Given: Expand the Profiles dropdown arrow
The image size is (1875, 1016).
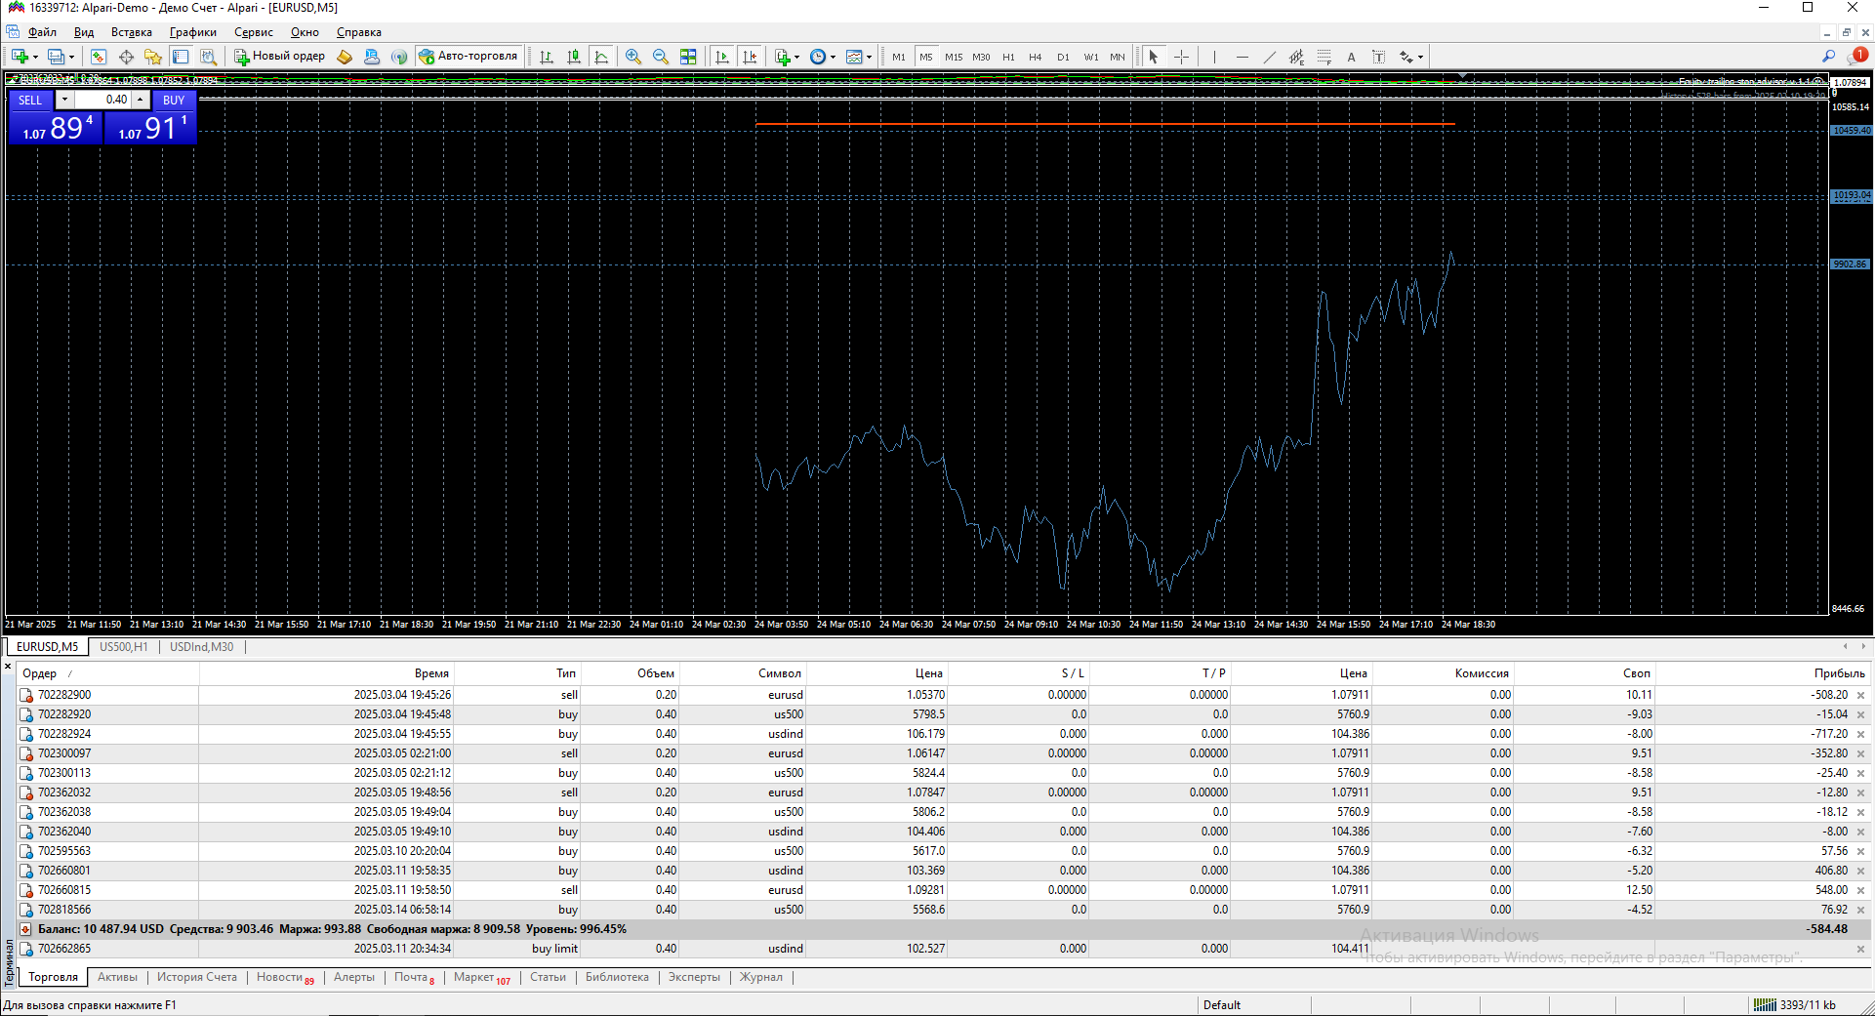Looking at the screenshot, I should 71,57.
